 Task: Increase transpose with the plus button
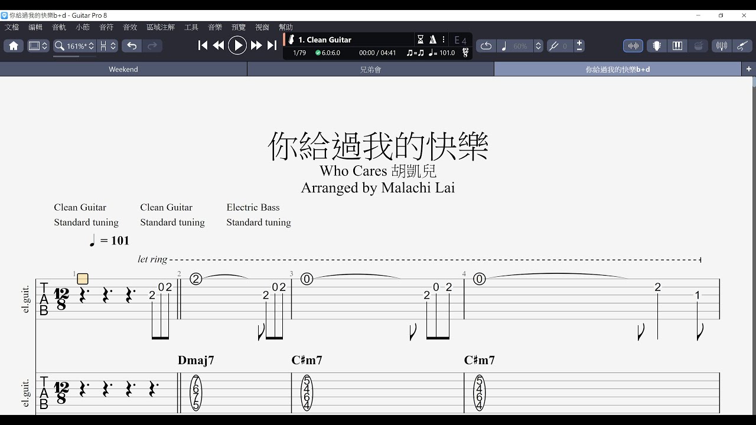pos(579,43)
